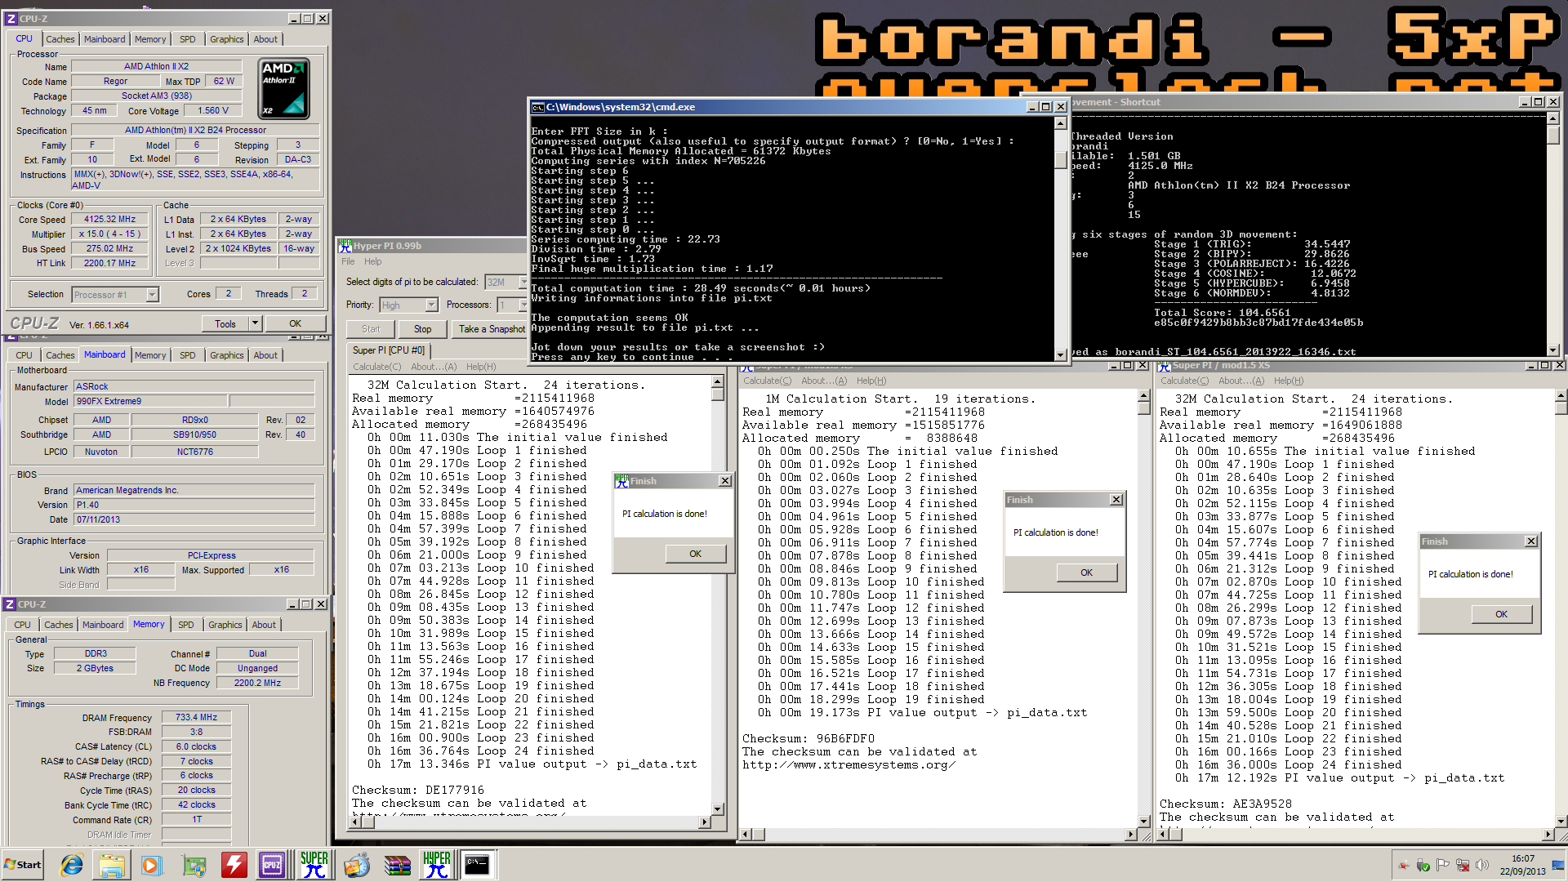Click Hyper PI log vertical scrollbar thumb
Screen dimensions: 1568x882
(x=717, y=394)
